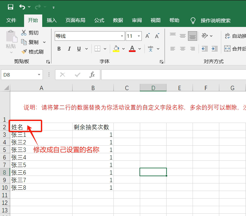Image resolution: width=246 pixels, height=216 pixels.
Task: Click the Save icon in quick access toolbar
Action: point(11,7)
